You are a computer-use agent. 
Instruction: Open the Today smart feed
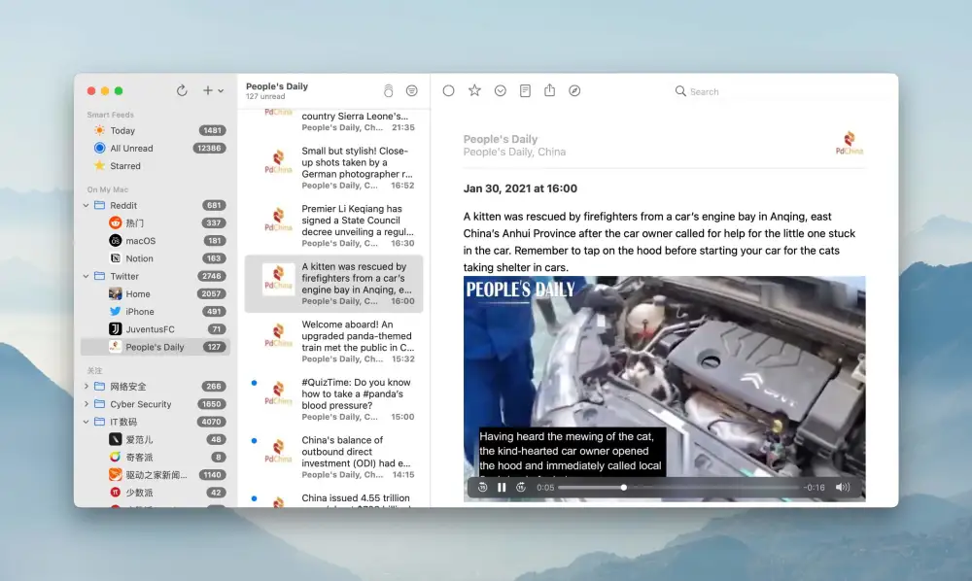click(x=155, y=130)
